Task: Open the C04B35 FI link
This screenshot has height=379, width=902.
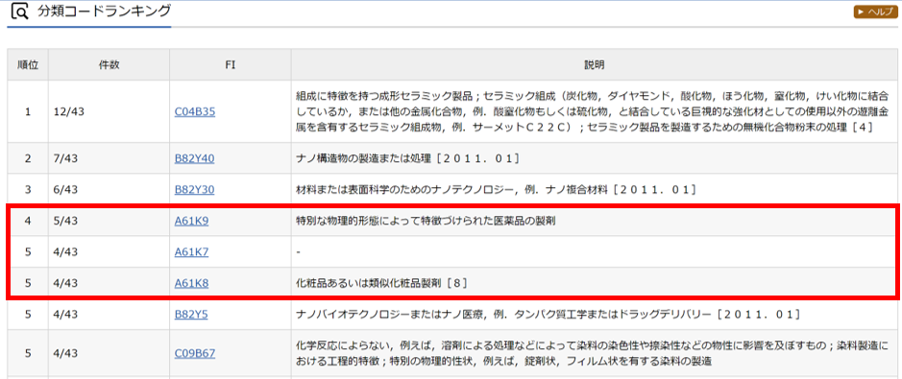Action: tap(194, 112)
